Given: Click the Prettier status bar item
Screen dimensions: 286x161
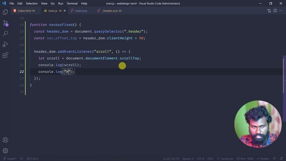Looking at the screenshot, I should coord(263,159).
